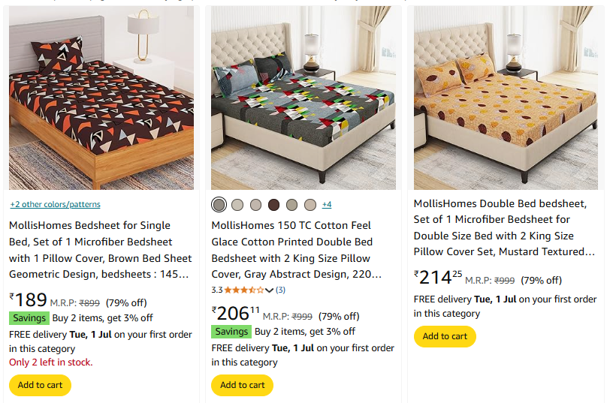This screenshot has width=610, height=403.
Task: Click the ₹189 price of the single bedsheet
Action: [x=28, y=300]
